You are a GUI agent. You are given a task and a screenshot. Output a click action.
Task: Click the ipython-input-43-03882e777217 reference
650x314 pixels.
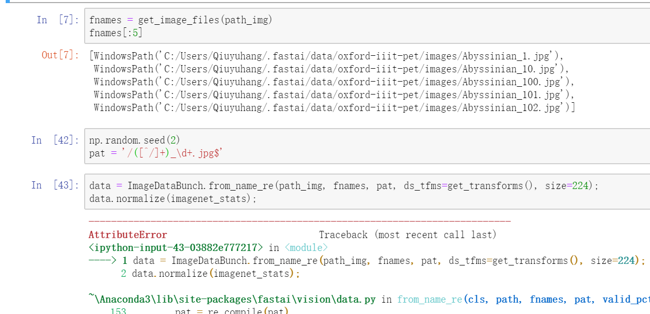176,248
